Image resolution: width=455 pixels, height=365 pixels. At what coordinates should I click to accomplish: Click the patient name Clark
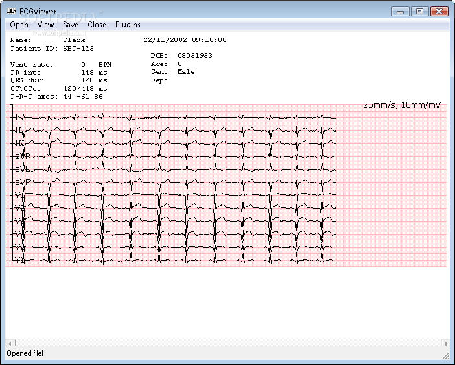click(74, 40)
